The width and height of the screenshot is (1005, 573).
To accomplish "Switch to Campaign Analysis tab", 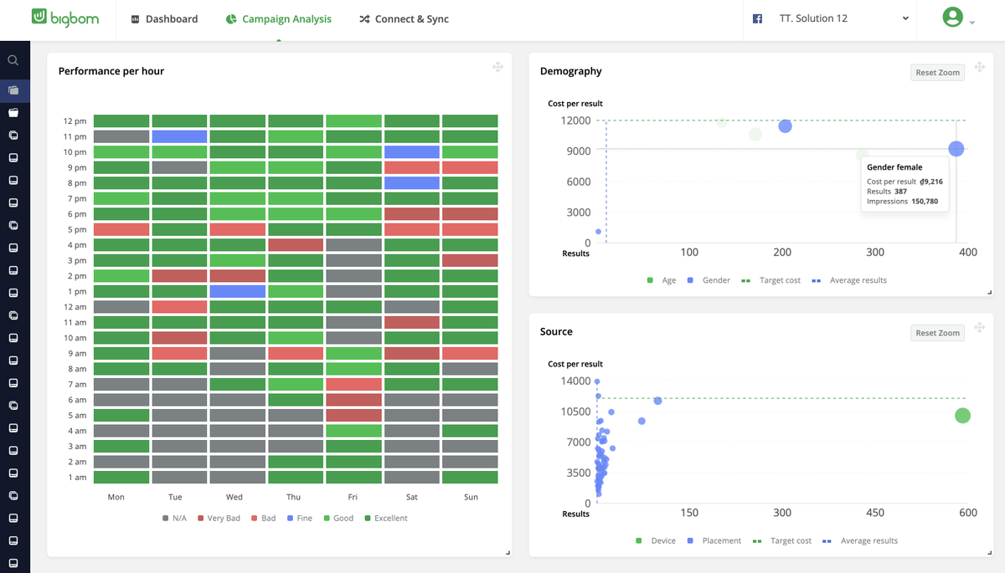I will click(279, 19).
